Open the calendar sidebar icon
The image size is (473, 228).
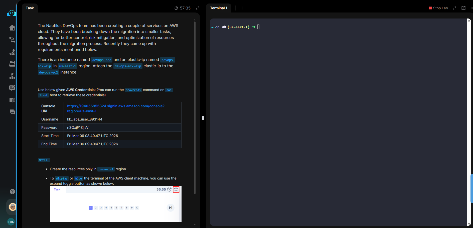click(12, 64)
